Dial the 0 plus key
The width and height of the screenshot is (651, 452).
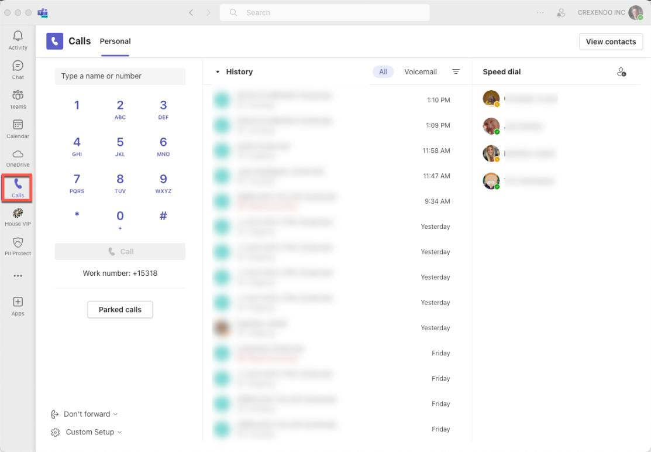[120, 220]
